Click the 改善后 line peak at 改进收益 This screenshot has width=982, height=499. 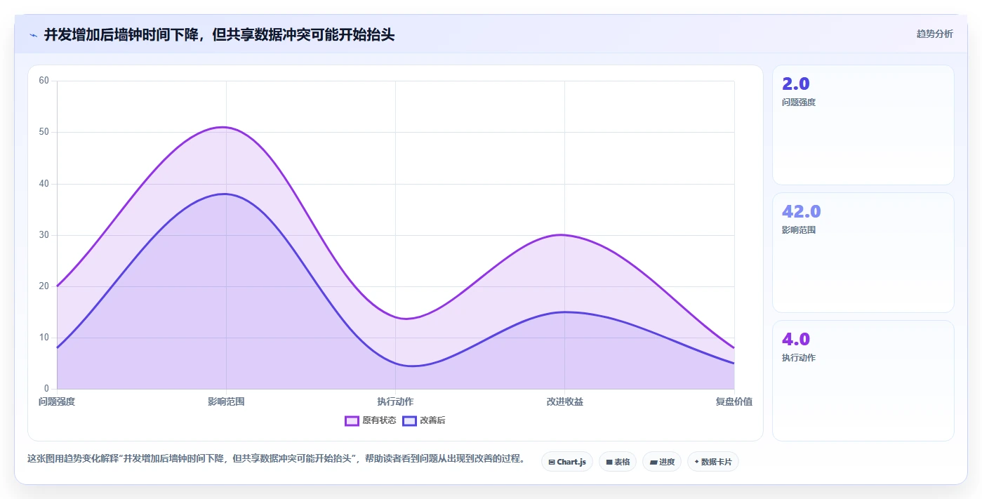coord(565,312)
